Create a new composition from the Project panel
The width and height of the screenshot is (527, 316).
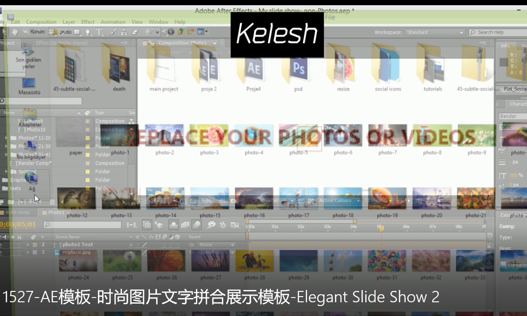(x=22, y=202)
